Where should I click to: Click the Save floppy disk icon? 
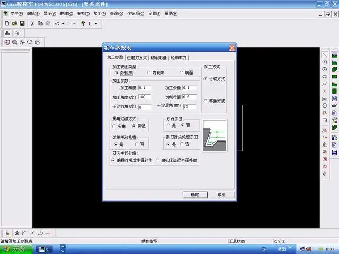22,23
